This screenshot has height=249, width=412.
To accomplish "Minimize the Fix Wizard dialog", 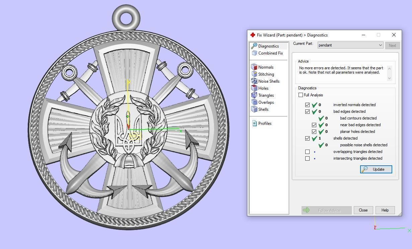I will pyautogui.click(x=363, y=35).
